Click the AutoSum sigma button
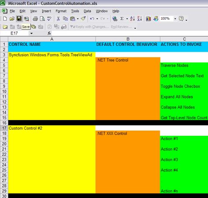 122,18
